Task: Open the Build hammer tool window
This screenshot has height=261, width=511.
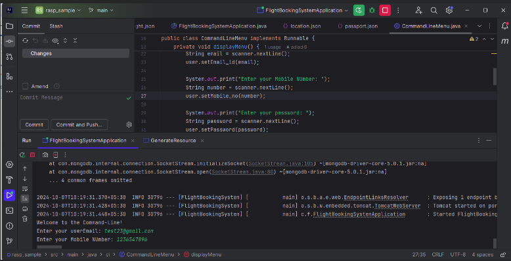Action: (9, 179)
